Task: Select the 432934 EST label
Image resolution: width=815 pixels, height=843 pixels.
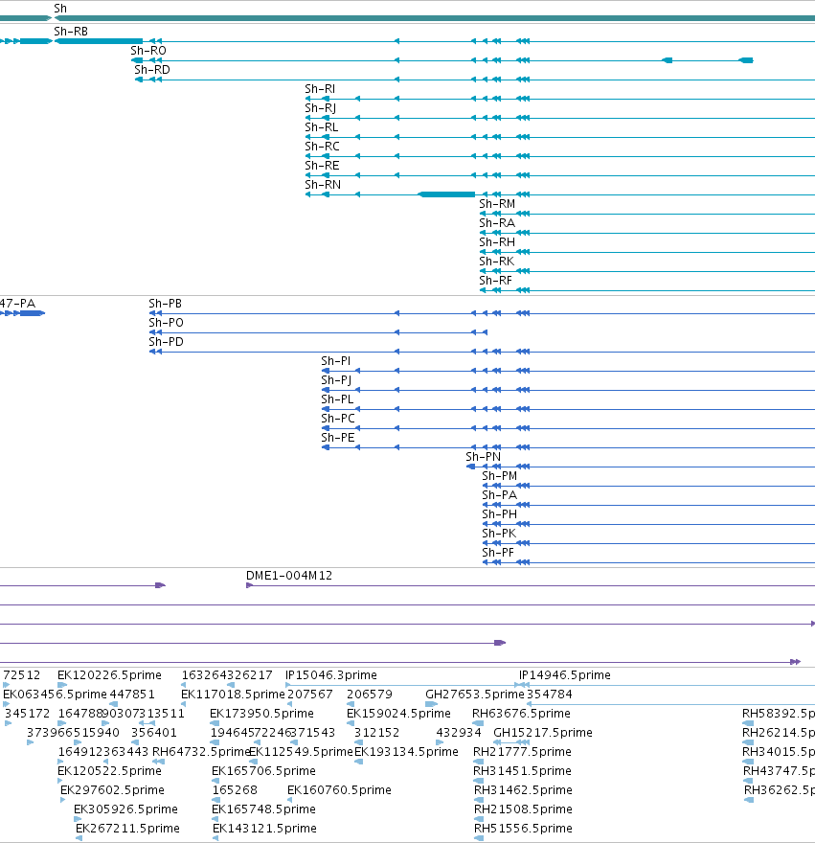Action: (x=459, y=733)
